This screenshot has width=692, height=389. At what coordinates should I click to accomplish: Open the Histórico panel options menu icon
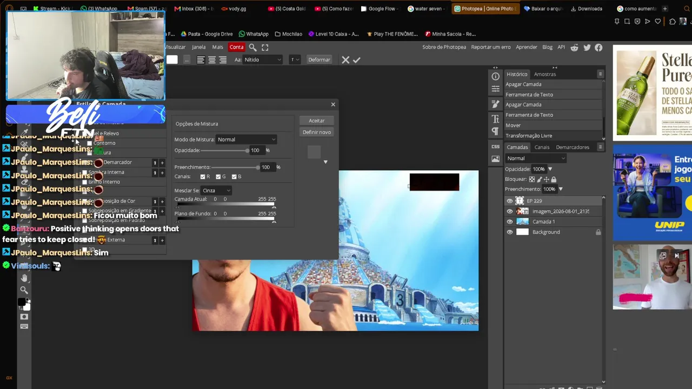600,74
